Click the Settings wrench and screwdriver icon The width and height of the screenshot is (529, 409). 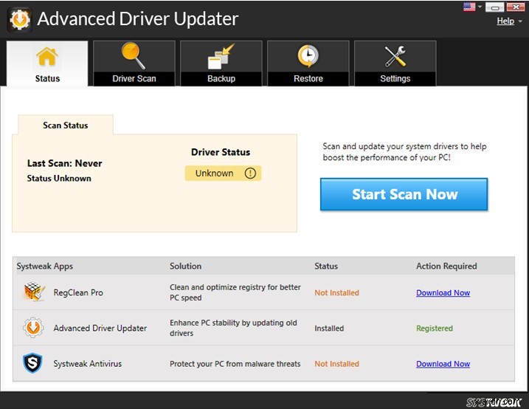click(395, 56)
